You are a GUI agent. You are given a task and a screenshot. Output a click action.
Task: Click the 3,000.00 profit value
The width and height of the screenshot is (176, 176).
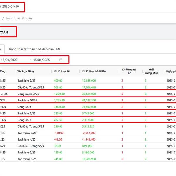tap(59, 107)
